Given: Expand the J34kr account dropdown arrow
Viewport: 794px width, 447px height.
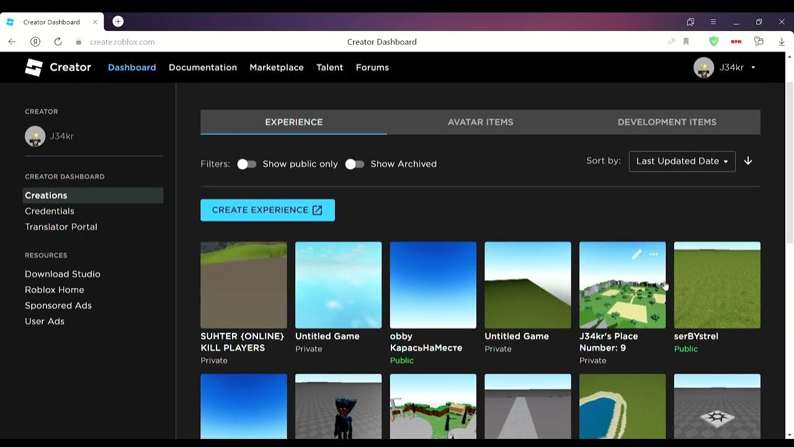Looking at the screenshot, I should coord(753,68).
